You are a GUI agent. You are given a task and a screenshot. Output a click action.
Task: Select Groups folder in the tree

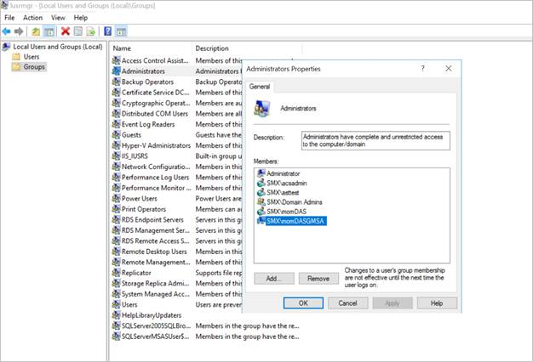(x=34, y=67)
